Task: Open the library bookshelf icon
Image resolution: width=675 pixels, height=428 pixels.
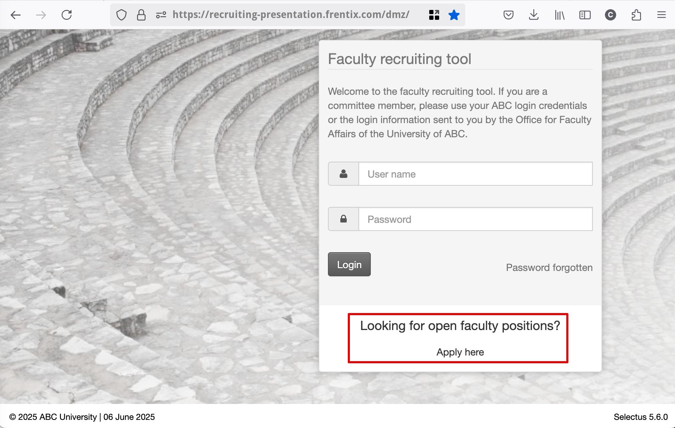Action: pyautogui.click(x=560, y=15)
